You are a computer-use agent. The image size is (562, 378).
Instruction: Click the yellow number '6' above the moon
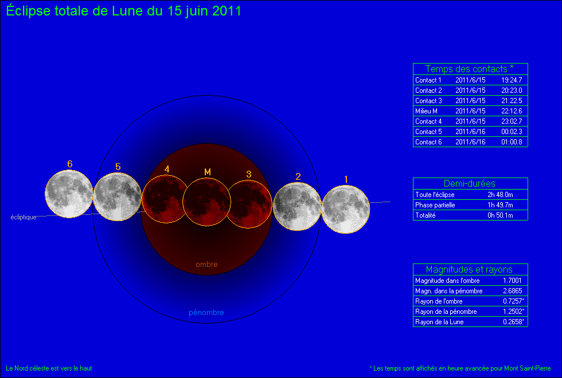(x=70, y=164)
